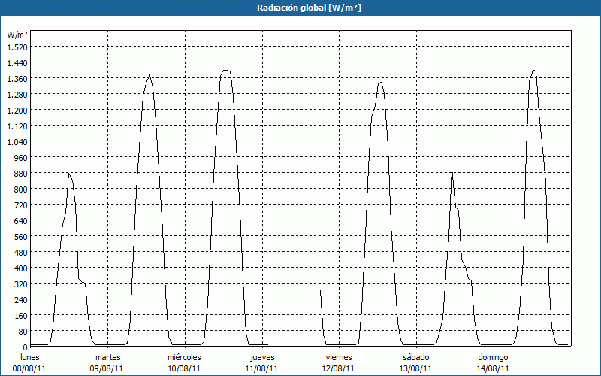
Task: Select the 0 axis value
Action: click(x=26, y=347)
